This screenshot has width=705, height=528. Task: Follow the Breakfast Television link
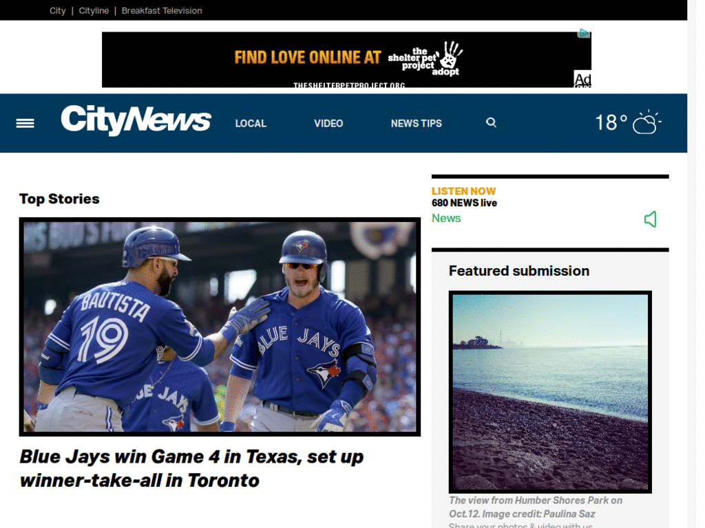pos(162,11)
